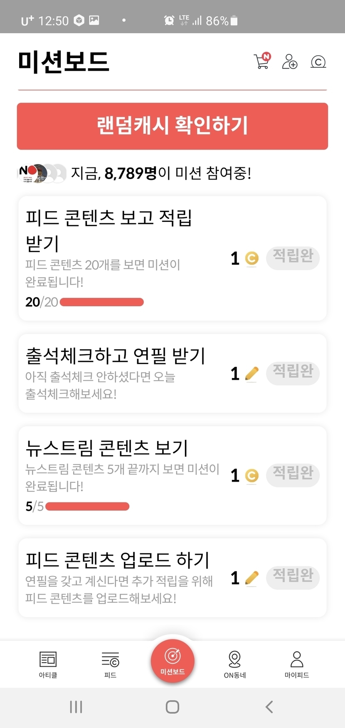Switch to the 아티클 tab
The width and height of the screenshot is (345, 728).
48,664
